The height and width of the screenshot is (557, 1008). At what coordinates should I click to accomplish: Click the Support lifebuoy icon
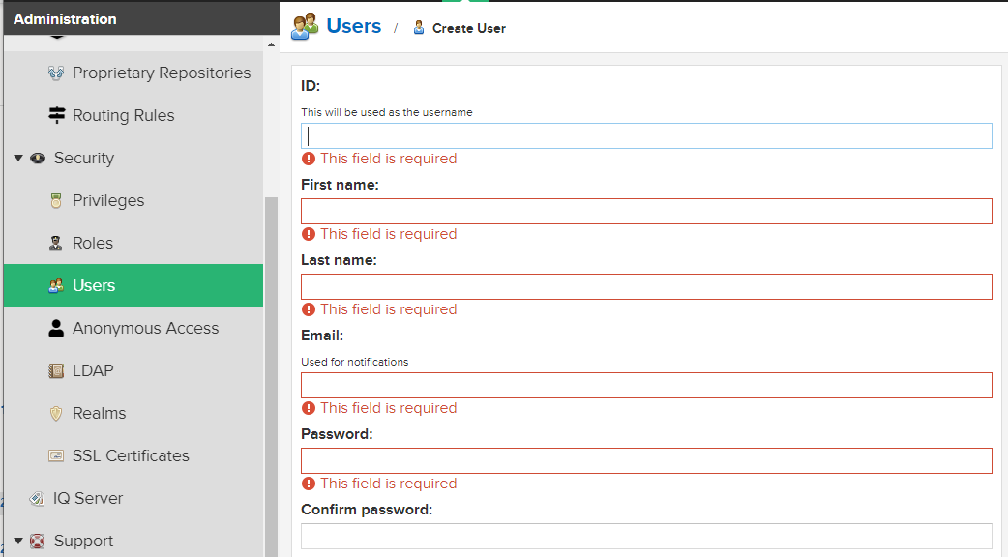point(38,541)
